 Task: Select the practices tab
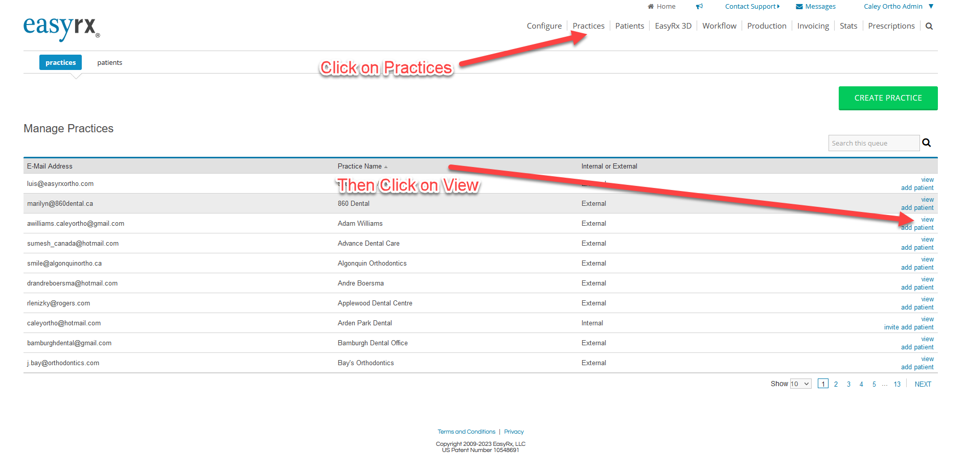click(x=60, y=62)
